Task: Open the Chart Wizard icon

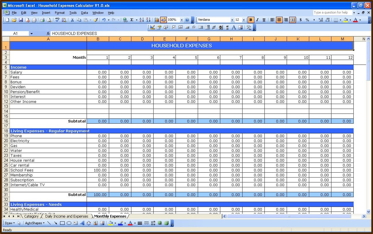Action: (157, 20)
